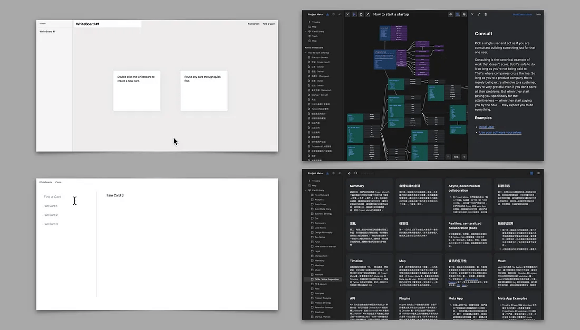The height and width of the screenshot is (330, 580).
Task: Select the first 'Startup + Growth' card in tree
Action: tap(320, 57)
